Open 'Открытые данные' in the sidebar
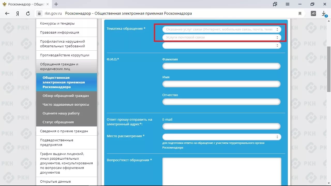Image resolution: width=331 pixels, height=186 pixels. 66,181
